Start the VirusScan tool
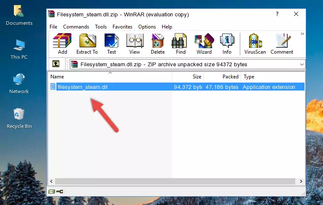This screenshot has height=205, width=323. click(x=255, y=44)
